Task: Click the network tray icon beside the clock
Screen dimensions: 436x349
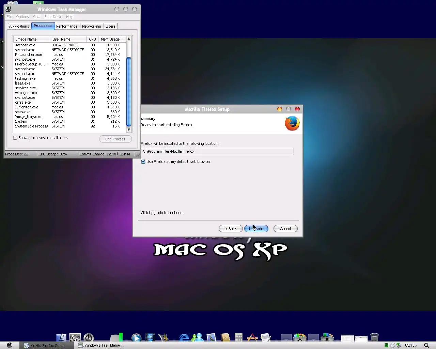Action: point(399,345)
